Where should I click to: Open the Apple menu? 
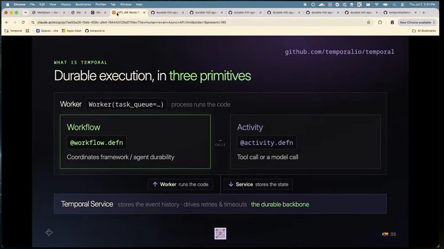[x=8, y=5]
